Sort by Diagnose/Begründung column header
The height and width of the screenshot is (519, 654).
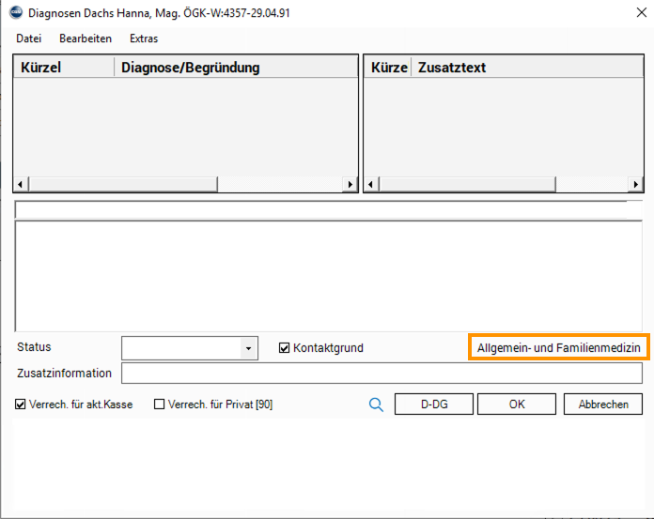235,68
